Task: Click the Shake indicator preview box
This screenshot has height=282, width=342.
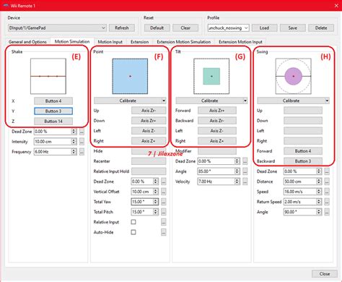Action: tap(48, 76)
